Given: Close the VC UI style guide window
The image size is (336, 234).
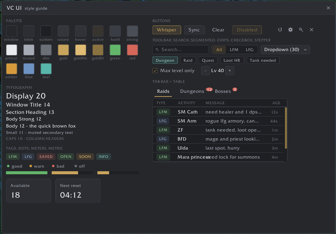Looking at the screenshot, I should [x=328, y=8].
